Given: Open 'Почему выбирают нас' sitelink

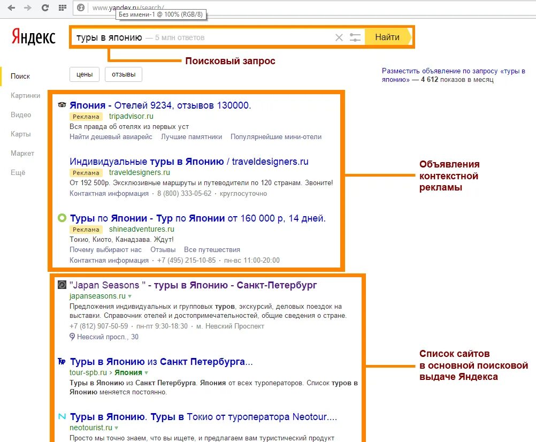Looking at the screenshot, I should 105,249.
